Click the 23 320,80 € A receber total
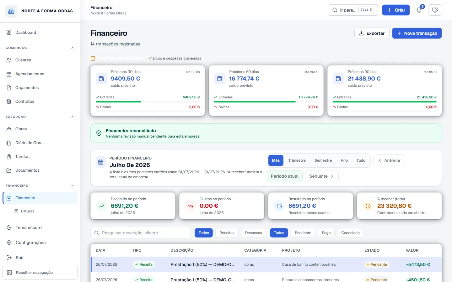This screenshot has height=282, width=452. pyautogui.click(x=394, y=206)
